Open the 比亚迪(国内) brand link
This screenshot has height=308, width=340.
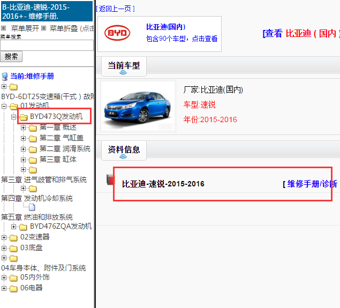tap(165, 27)
